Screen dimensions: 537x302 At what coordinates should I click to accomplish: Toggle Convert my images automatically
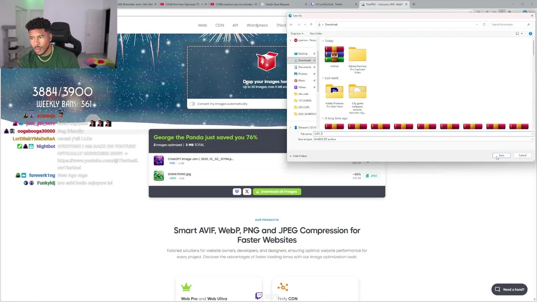click(x=192, y=104)
